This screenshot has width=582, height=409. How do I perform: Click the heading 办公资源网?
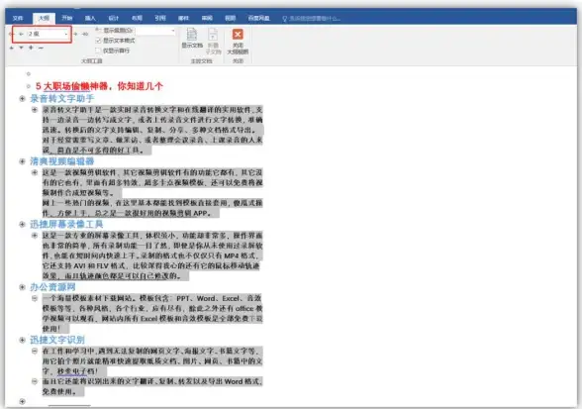[52, 287]
